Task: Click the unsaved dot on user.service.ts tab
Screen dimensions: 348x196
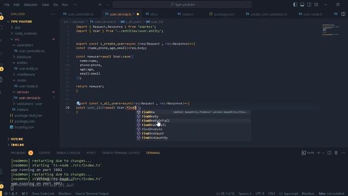Action: (x=138, y=14)
